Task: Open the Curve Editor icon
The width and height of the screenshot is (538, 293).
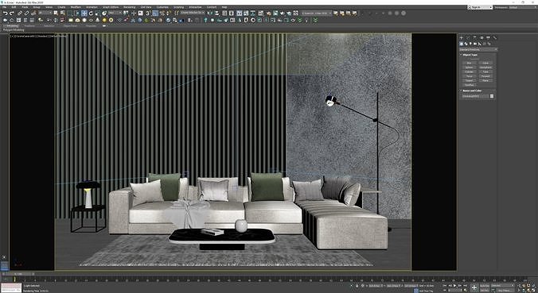Action: (246, 13)
